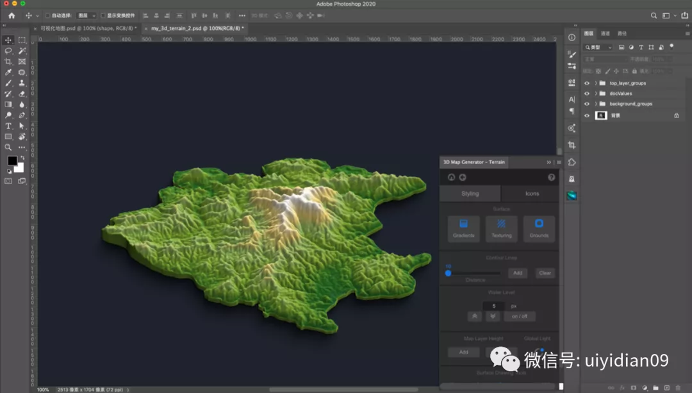The width and height of the screenshot is (692, 393).
Task: Select the Brush tool
Action: click(x=8, y=83)
